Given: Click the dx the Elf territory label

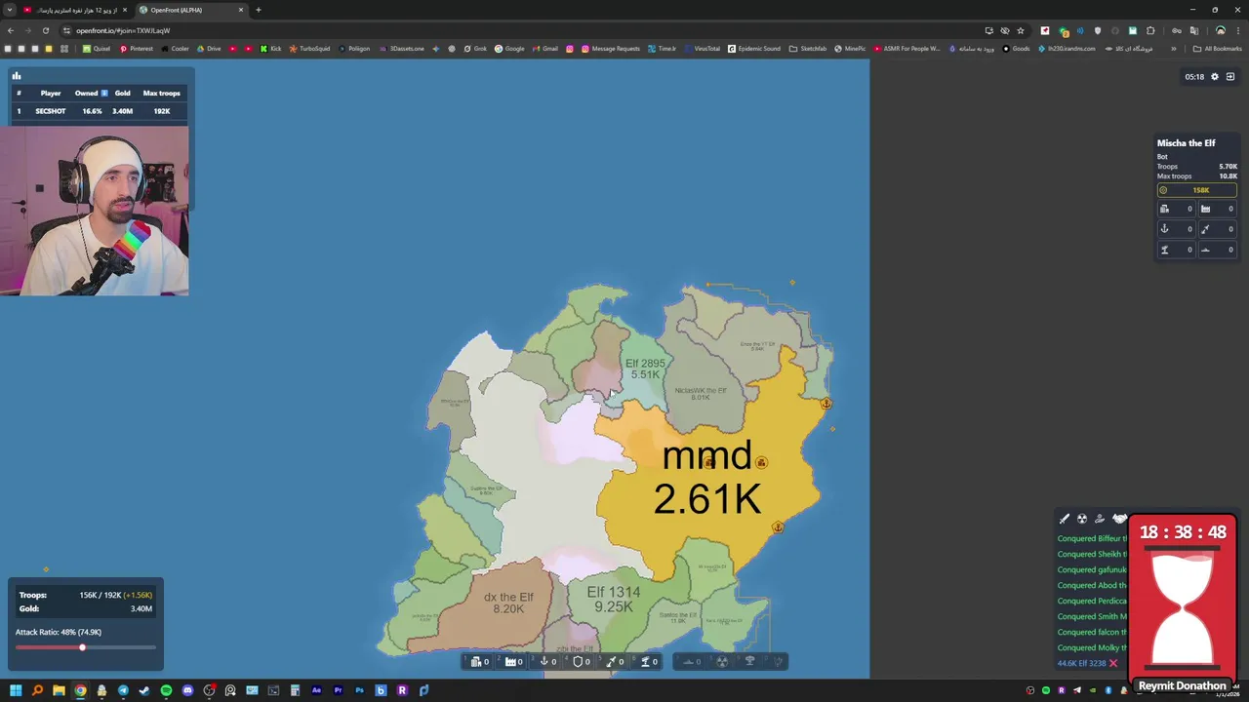Looking at the screenshot, I should tap(508, 603).
